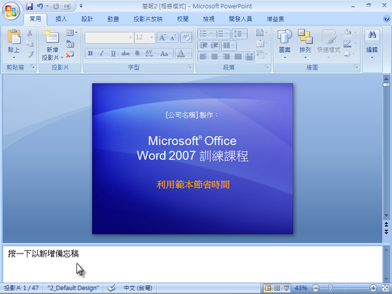The image size is (392, 294).
Task: Clear all formatting icon
Action: pos(186,37)
